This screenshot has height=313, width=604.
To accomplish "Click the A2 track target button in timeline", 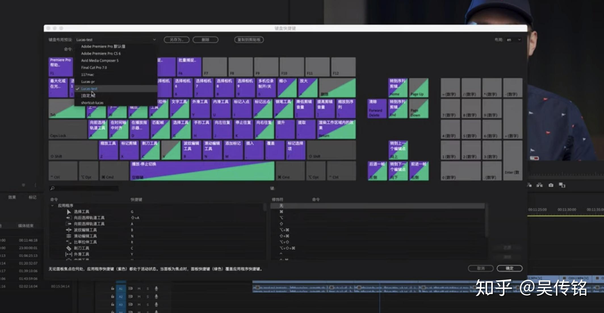I will pyautogui.click(x=121, y=297).
